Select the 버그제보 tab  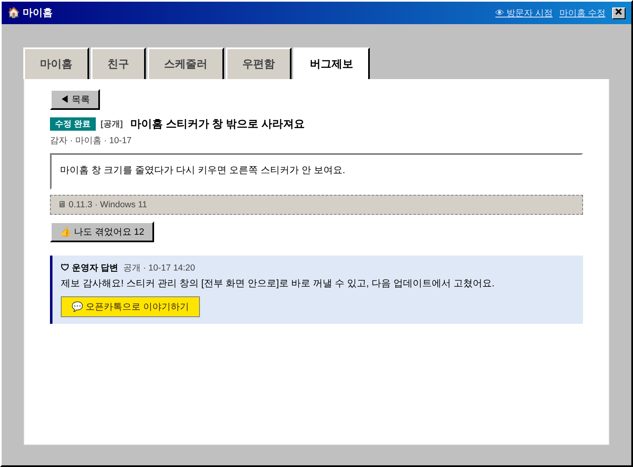click(x=331, y=64)
